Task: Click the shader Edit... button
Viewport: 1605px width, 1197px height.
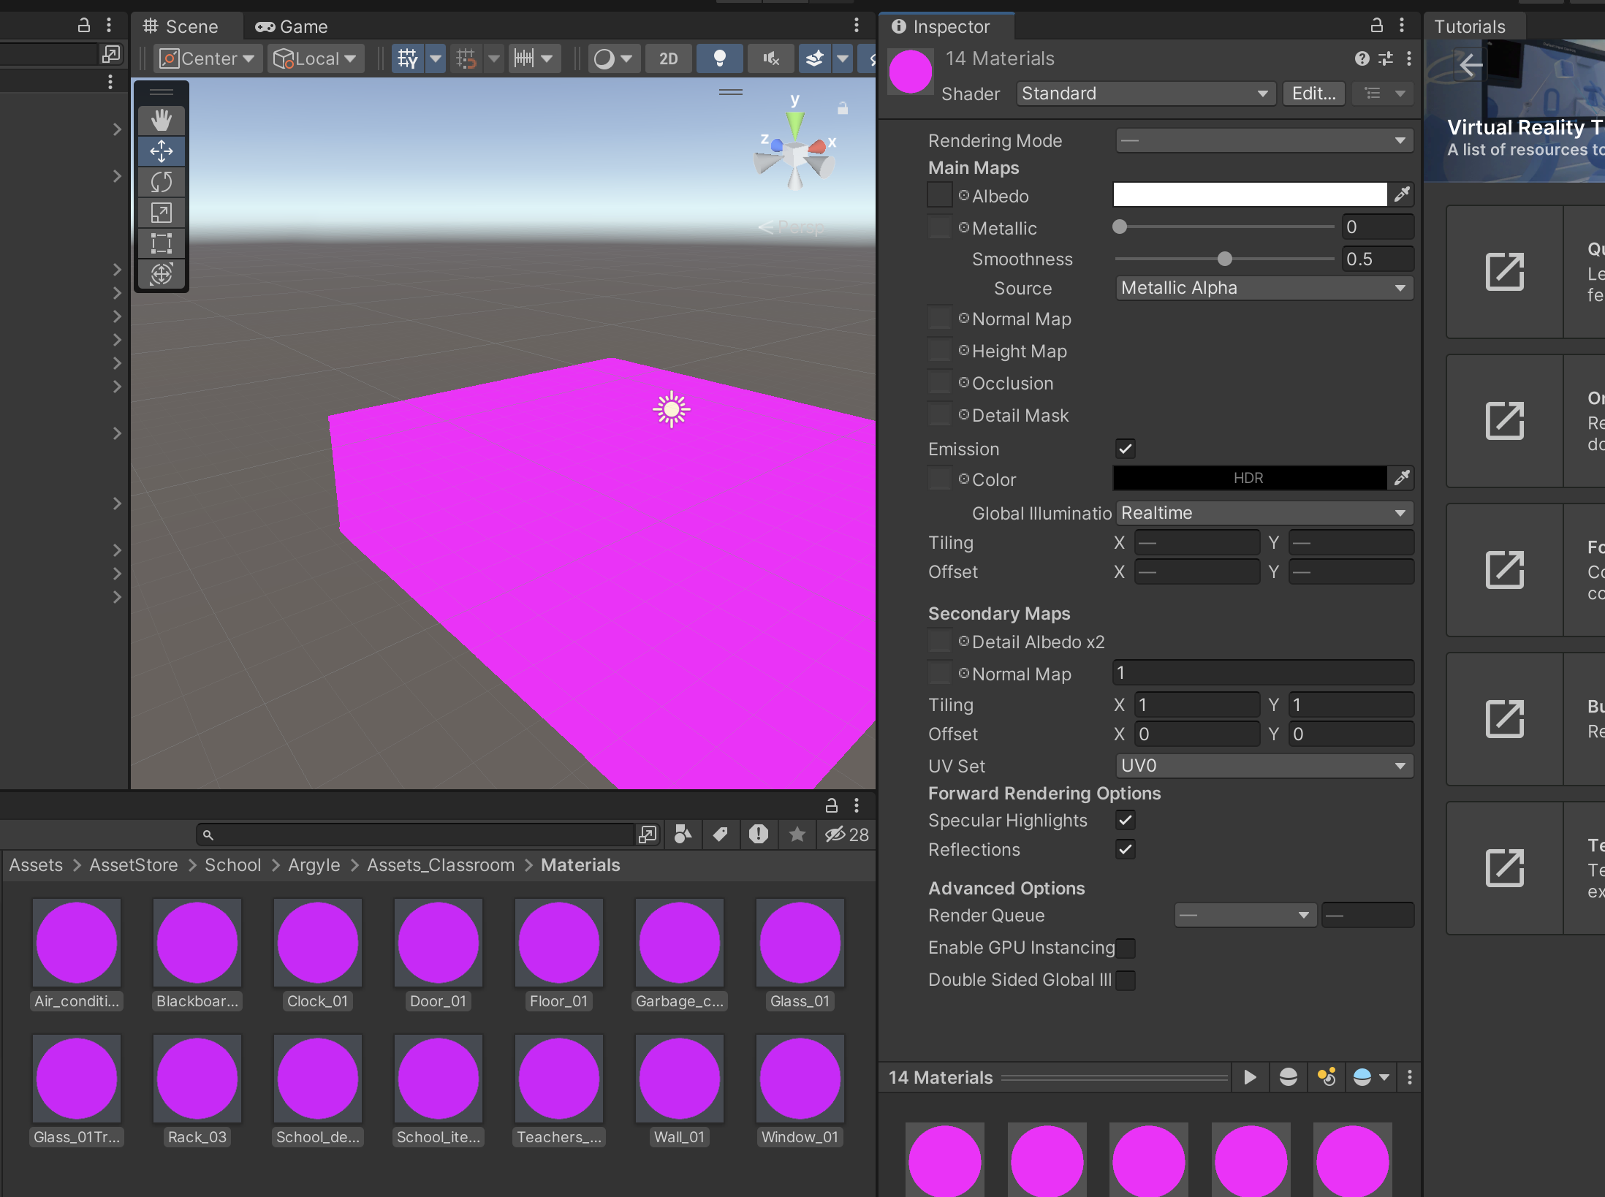Action: (x=1313, y=94)
